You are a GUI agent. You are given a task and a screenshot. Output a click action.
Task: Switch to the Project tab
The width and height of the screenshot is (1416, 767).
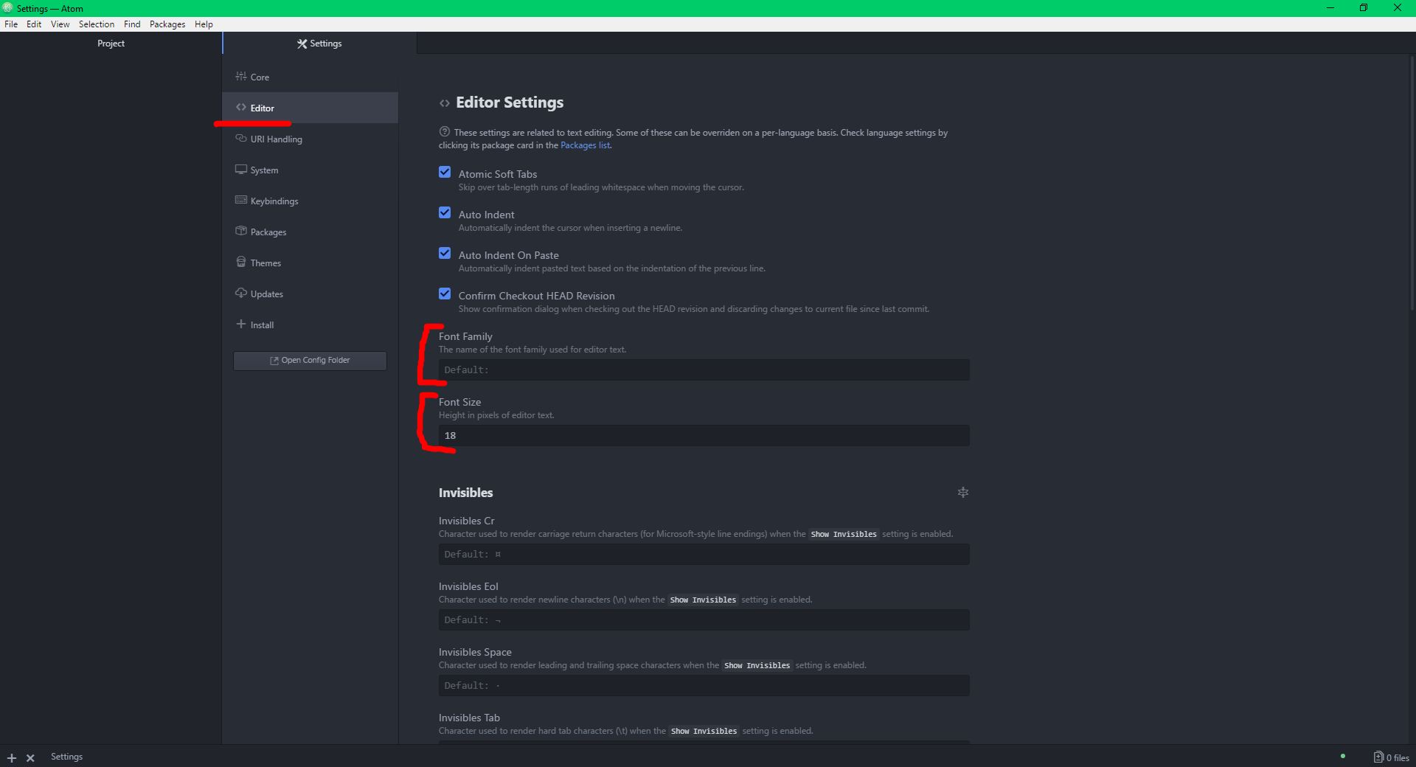111,44
